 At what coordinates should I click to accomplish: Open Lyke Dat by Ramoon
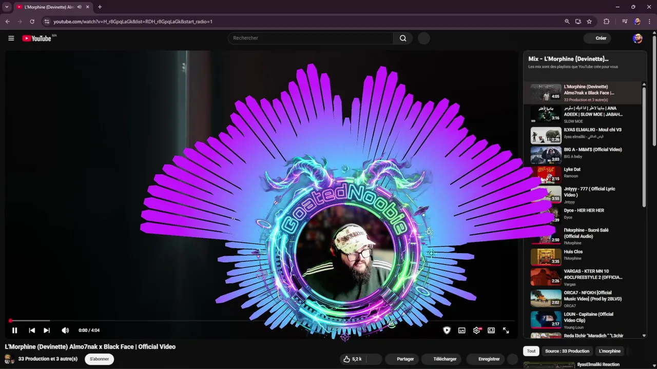click(x=583, y=175)
